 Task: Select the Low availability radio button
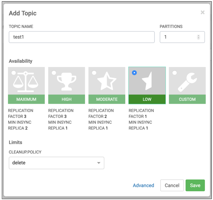134,73
